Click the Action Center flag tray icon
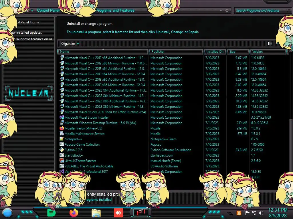 (x=247, y=213)
